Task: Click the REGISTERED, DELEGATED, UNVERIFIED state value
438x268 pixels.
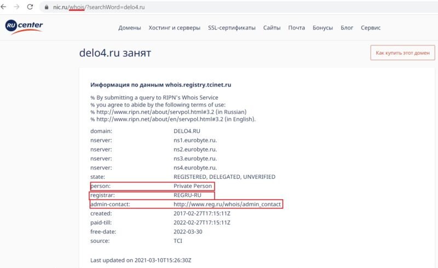Action: (x=224, y=177)
